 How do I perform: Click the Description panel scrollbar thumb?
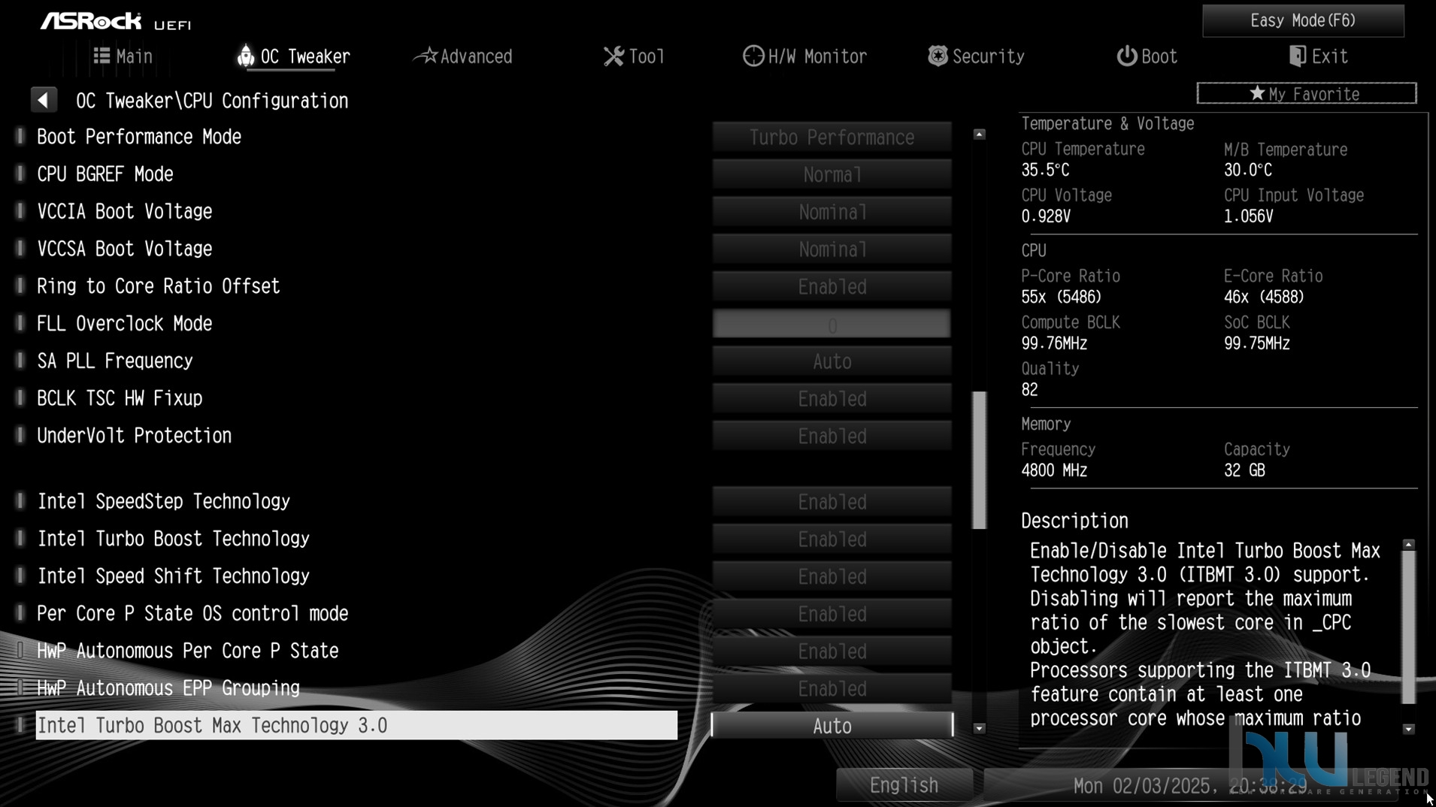(x=1409, y=628)
